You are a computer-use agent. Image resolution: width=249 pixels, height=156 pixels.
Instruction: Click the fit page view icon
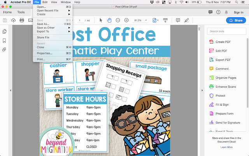tap(154, 20)
